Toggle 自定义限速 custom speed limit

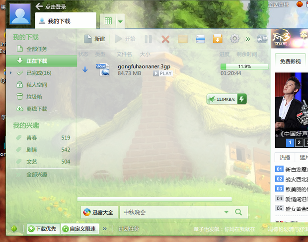click(79, 229)
